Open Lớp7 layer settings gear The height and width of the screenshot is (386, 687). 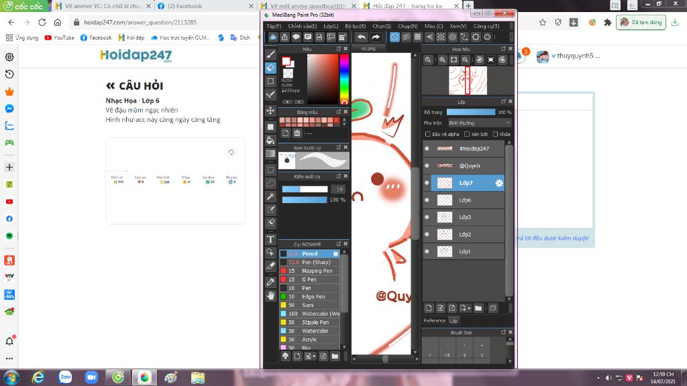(x=499, y=183)
